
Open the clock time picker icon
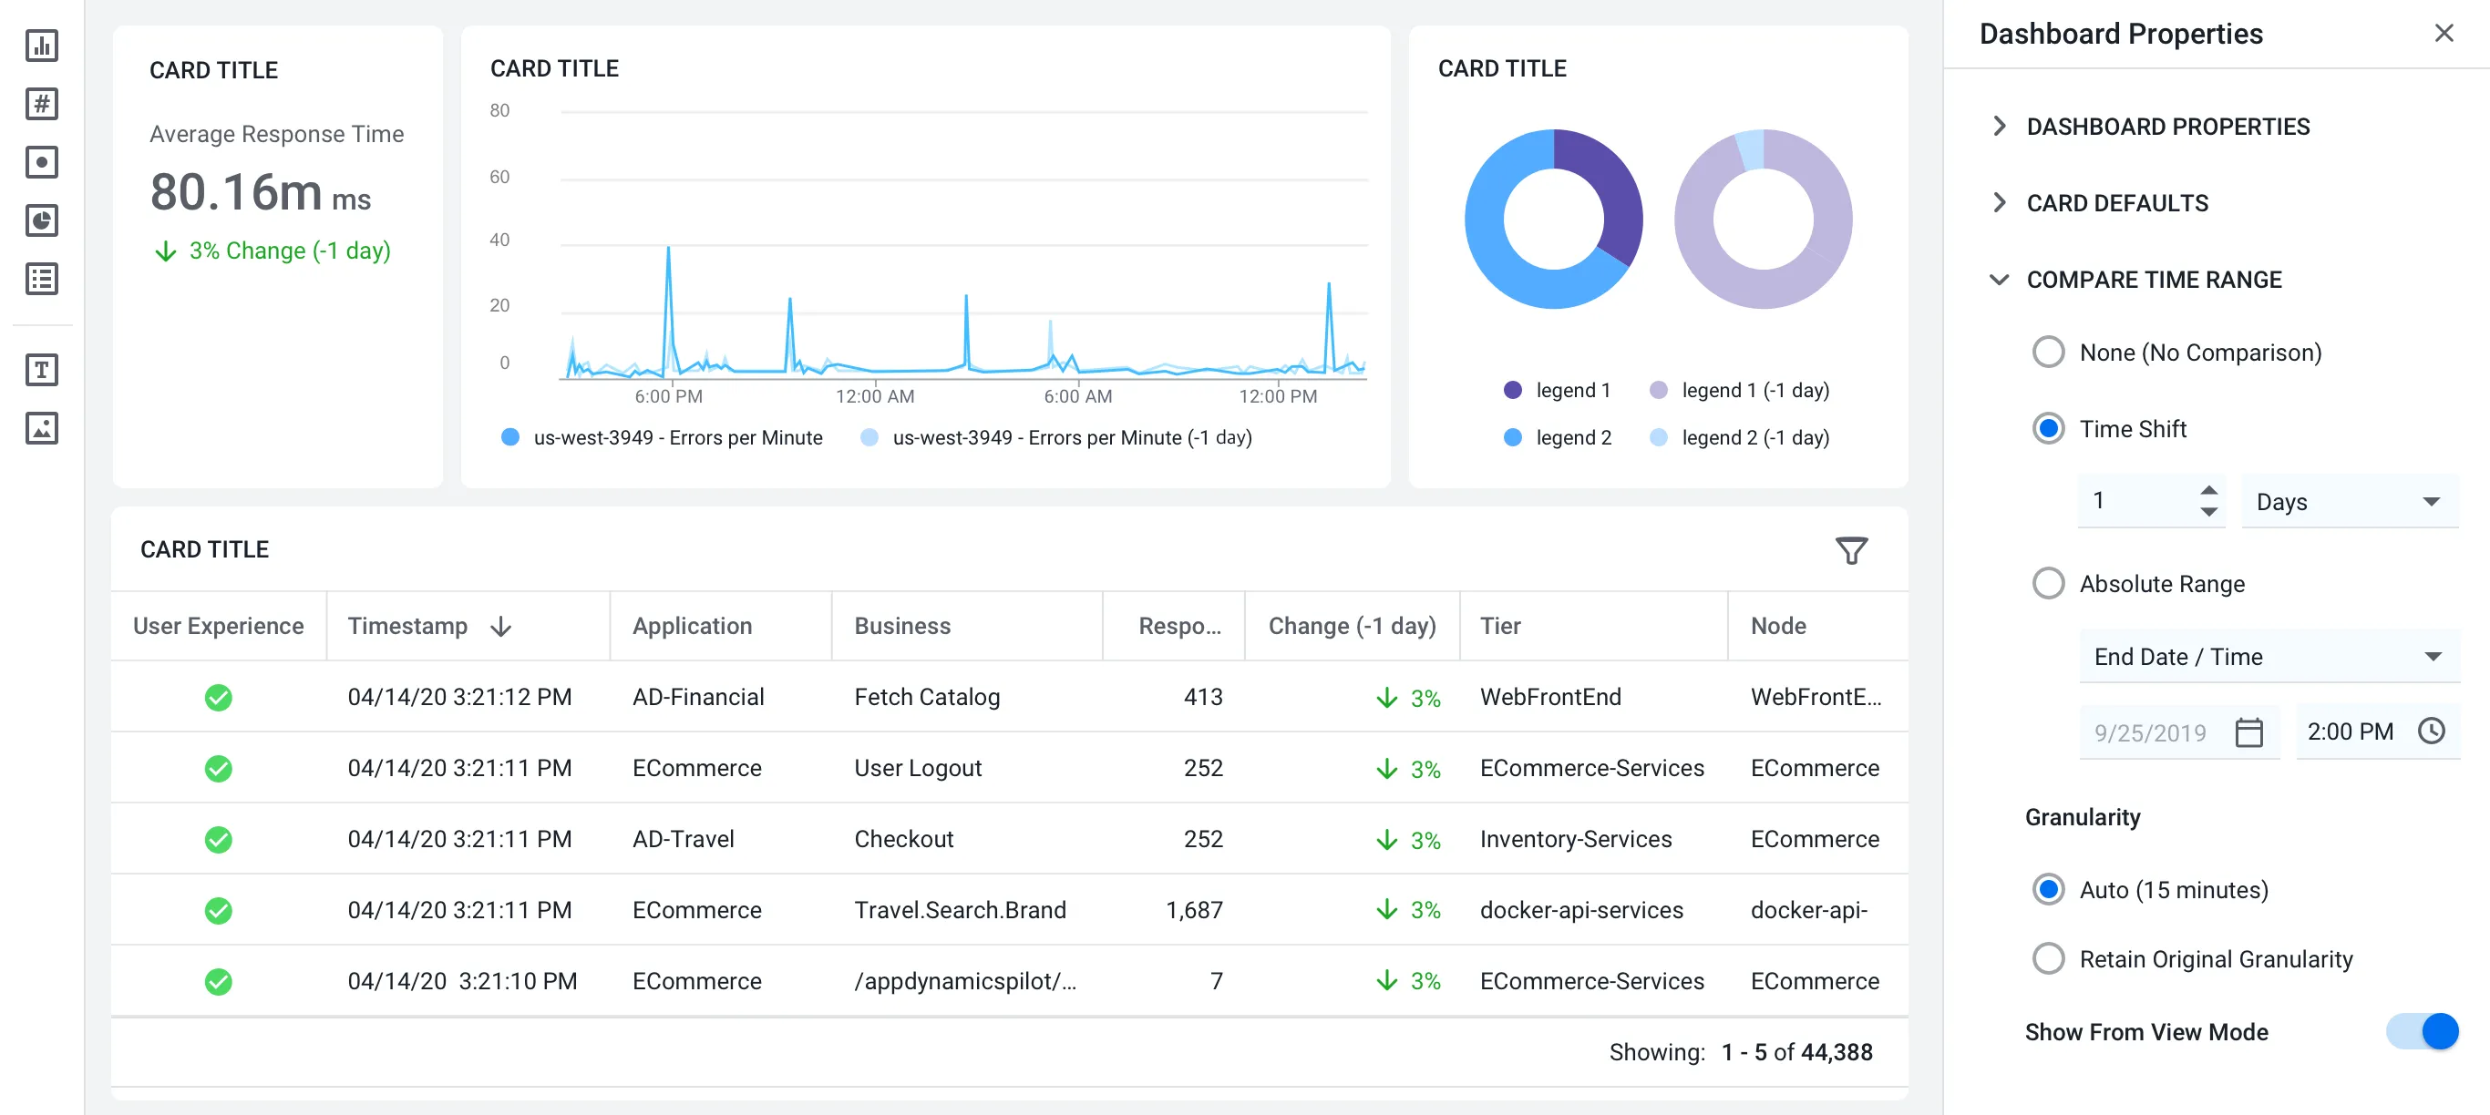2431,731
